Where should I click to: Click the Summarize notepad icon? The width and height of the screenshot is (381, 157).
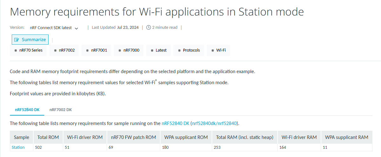click(x=17, y=40)
